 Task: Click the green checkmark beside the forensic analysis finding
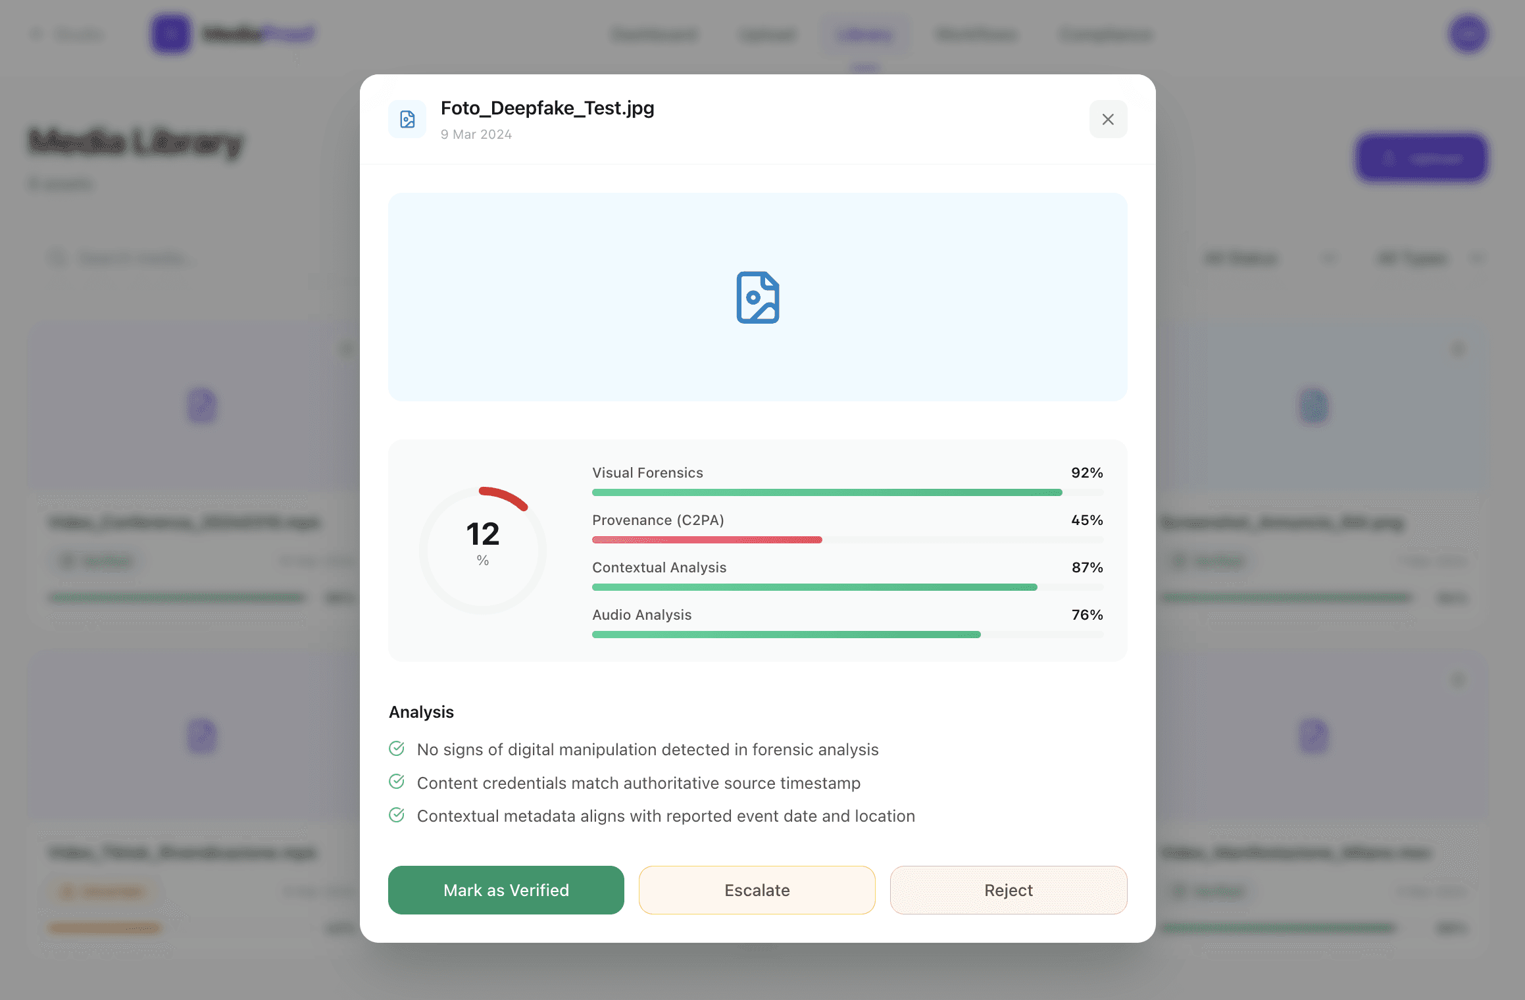click(397, 748)
